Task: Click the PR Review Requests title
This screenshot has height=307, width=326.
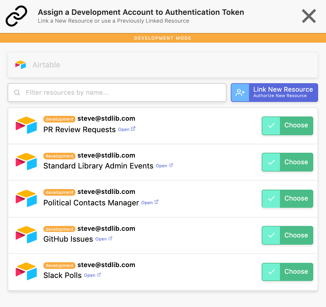Action: pyautogui.click(x=79, y=130)
